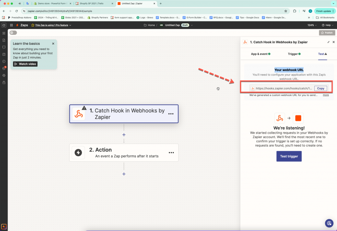Click the 'more' link under webhook URL
Image resolution: width=337 pixels, height=231 pixels.
pos(325,95)
